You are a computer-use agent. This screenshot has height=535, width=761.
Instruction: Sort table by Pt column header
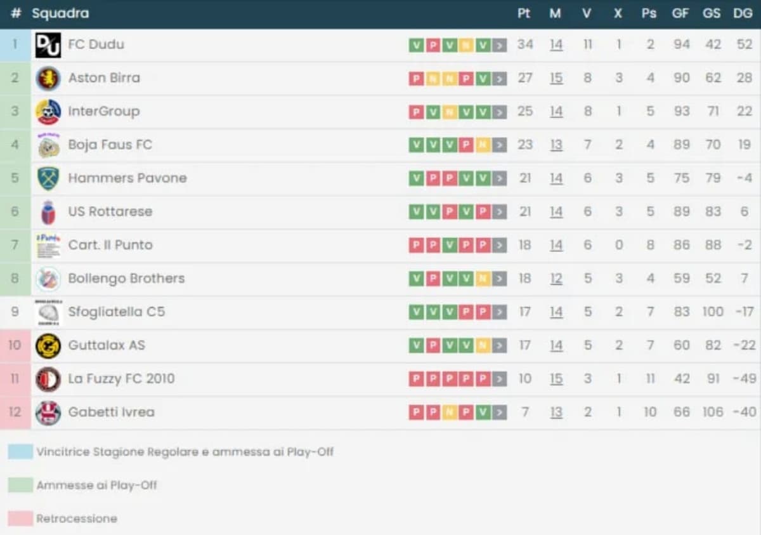coord(524,13)
